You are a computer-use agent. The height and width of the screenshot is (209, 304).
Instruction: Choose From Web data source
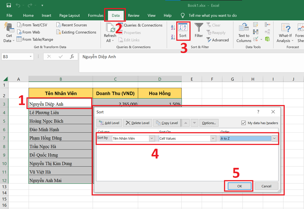[29, 32]
